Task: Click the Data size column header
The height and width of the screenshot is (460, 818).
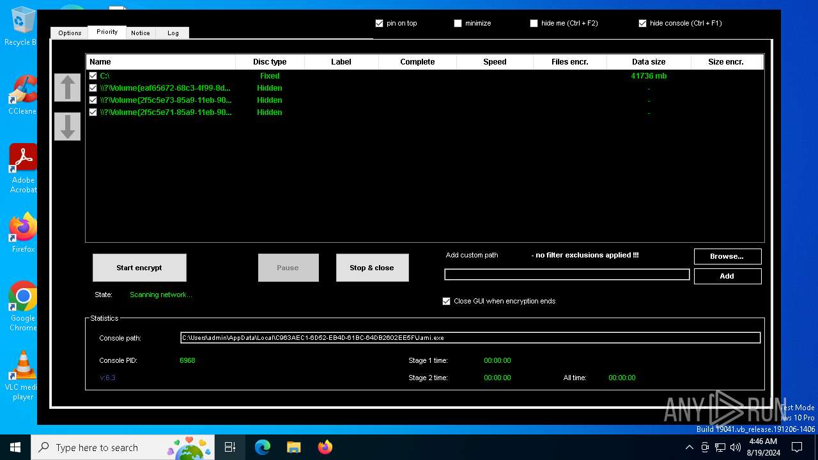Action: [x=649, y=62]
